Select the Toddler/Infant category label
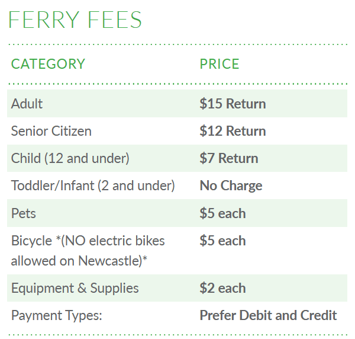 tap(93, 186)
